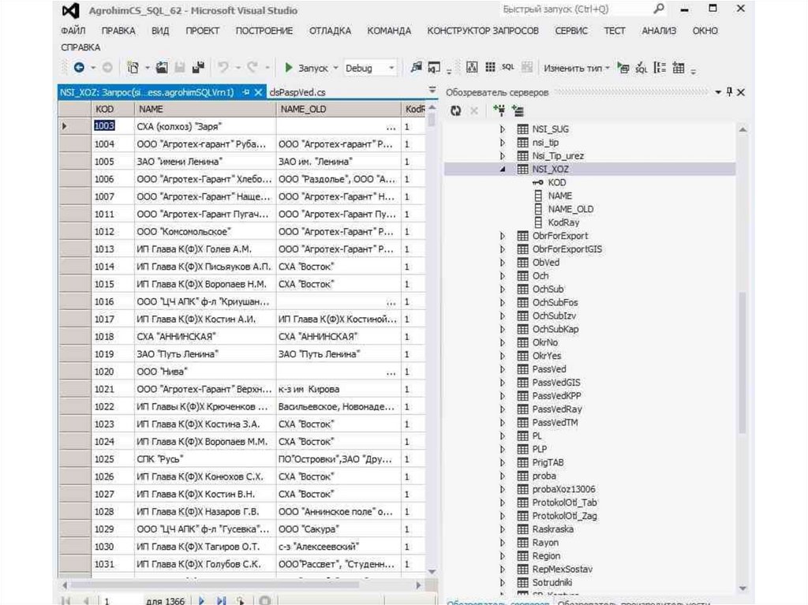This screenshot has width=808, height=605.
Task: Click the Save All icon in toolbar
Action: point(199,69)
